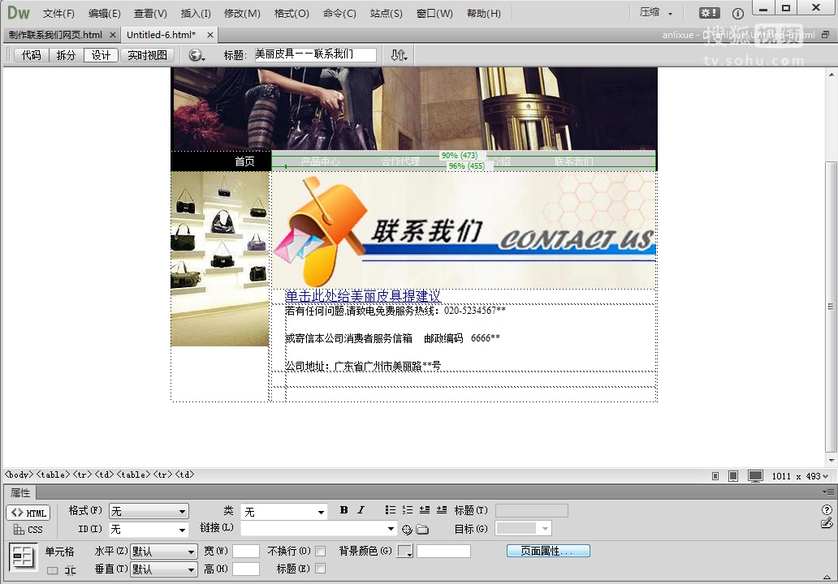Open the 背景颜色 color swatch picker
The height and width of the screenshot is (584, 838).
tap(404, 552)
